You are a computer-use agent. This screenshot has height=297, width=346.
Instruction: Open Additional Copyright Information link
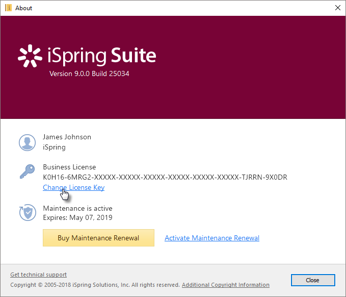tap(226, 285)
